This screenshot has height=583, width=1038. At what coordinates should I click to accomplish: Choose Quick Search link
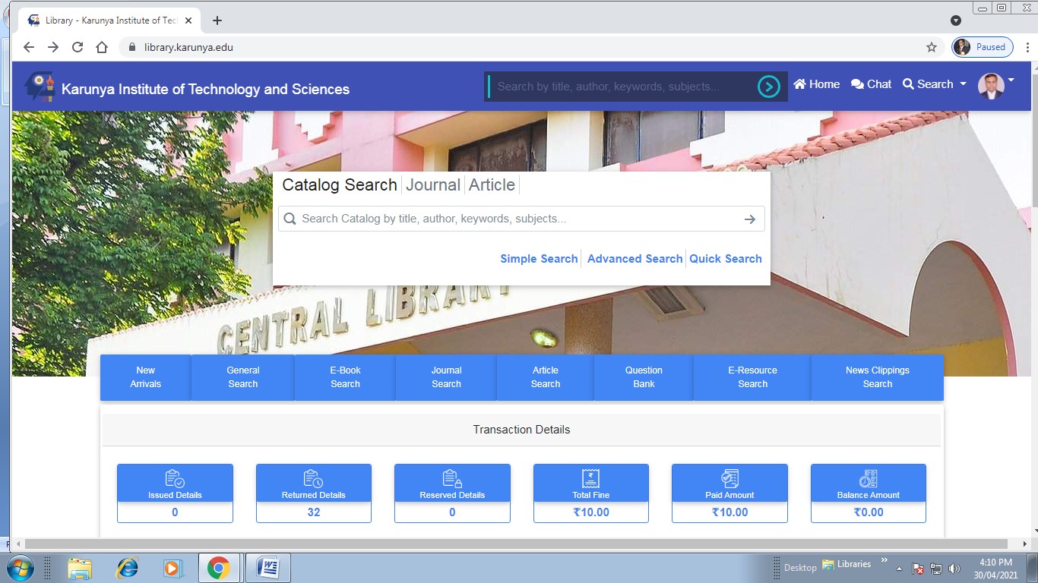[726, 259]
